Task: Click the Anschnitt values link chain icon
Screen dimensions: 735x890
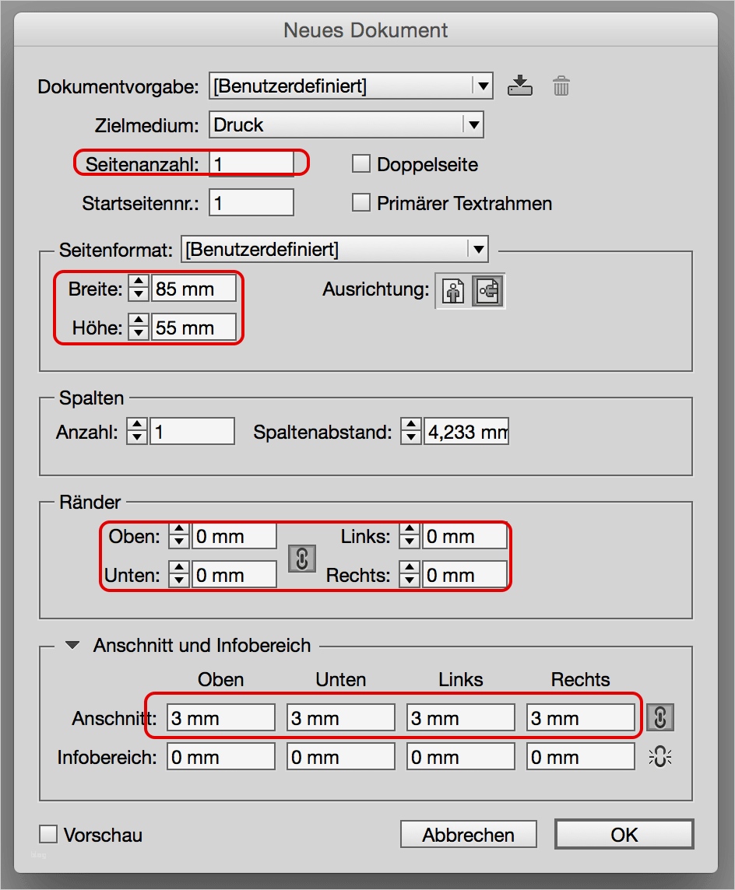Action: [x=660, y=717]
